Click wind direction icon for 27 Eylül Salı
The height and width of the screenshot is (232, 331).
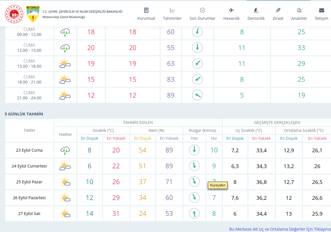pyautogui.click(x=194, y=213)
